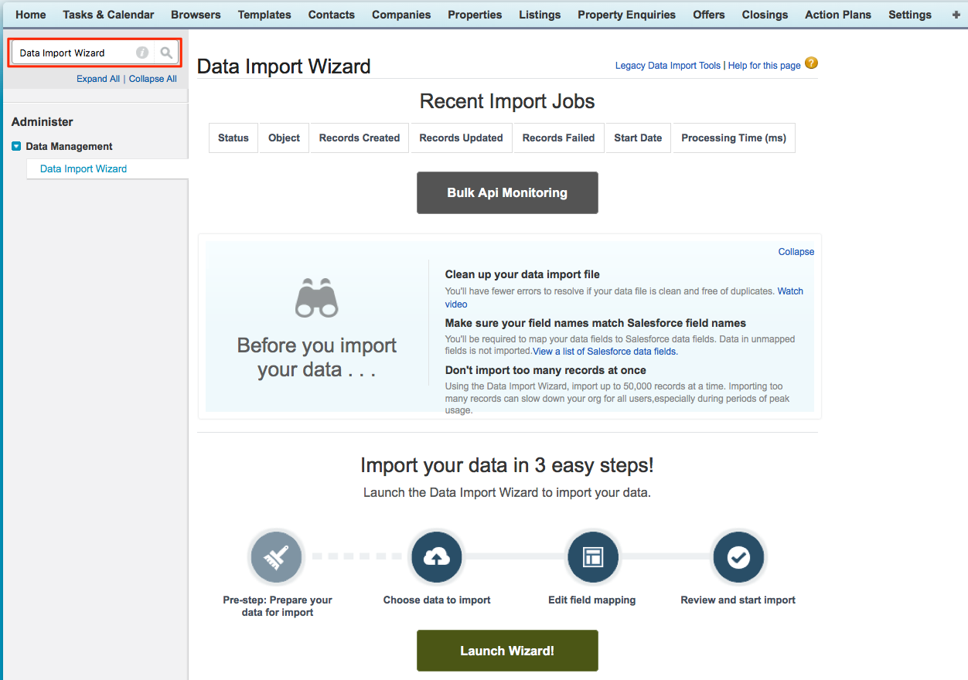Select the Action Plans tab
This screenshot has height=680, width=968.
point(838,15)
